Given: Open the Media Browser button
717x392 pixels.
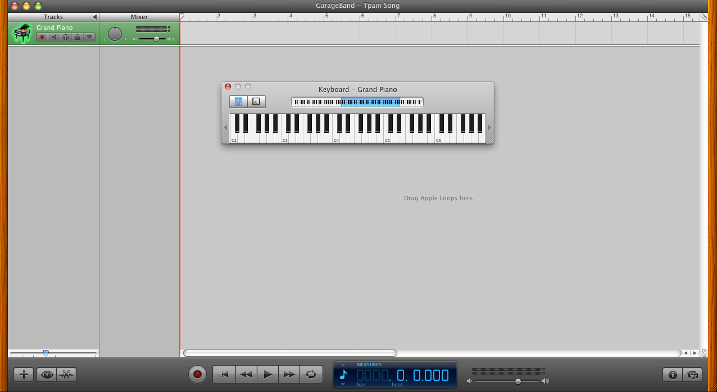Looking at the screenshot, I should pyautogui.click(x=692, y=374).
